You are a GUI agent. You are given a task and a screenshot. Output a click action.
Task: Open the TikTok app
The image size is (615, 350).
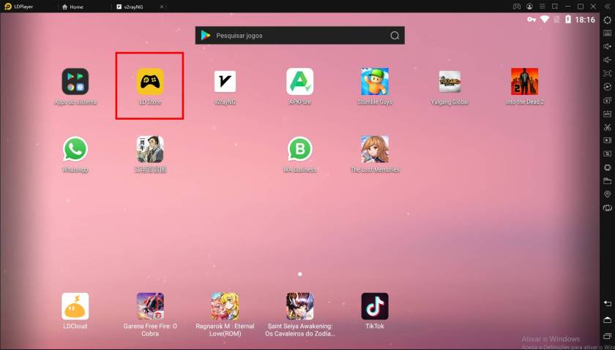(375, 306)
